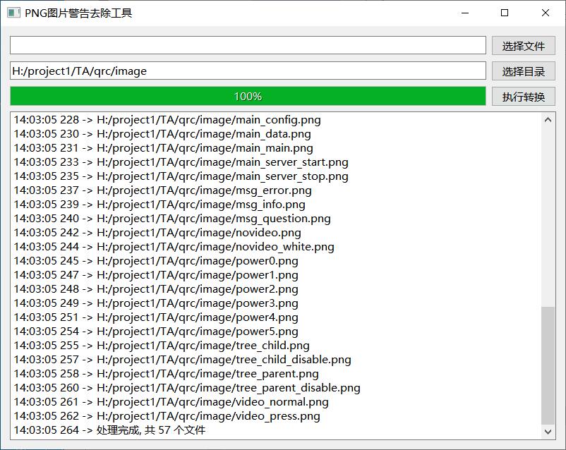This screenshot has height=450, width=566.
Task: Select the main_config.png log line
Action: pyautogui.click(x=167, y=120)
